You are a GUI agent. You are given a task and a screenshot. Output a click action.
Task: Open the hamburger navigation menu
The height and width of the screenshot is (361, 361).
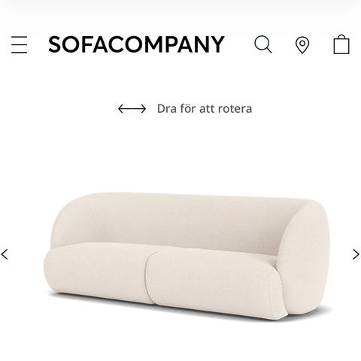pyautogui.click(x=19, y=44)
